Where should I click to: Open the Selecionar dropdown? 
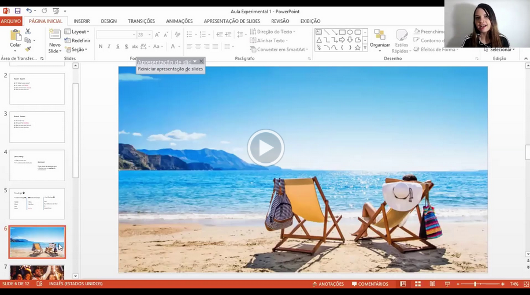point(499,50)
